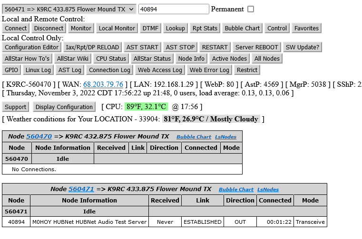
Task: Open the Connection Log
Action: pos(109,70)
